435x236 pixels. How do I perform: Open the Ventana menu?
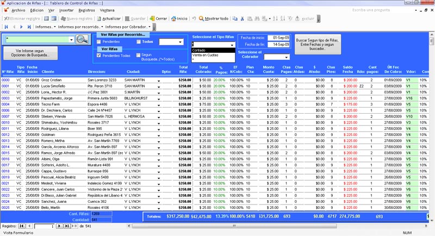point(107,10)
